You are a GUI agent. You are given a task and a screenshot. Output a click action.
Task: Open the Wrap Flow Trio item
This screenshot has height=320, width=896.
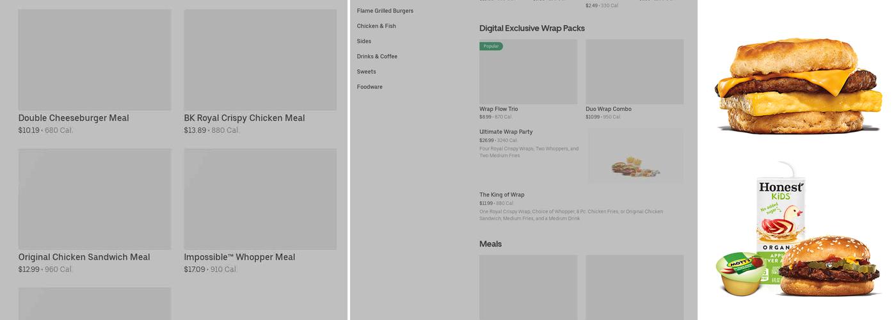pos(499,109)
